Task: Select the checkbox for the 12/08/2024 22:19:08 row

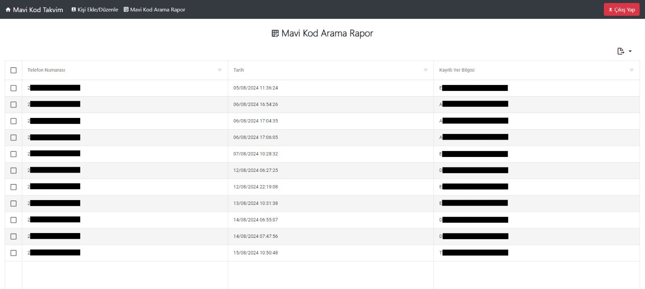Action: point(13,187)
